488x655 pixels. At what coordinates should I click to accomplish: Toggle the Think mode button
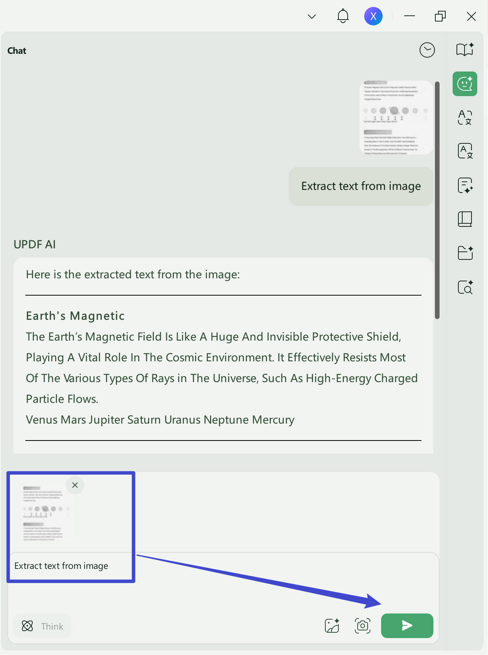click(42, 626)
